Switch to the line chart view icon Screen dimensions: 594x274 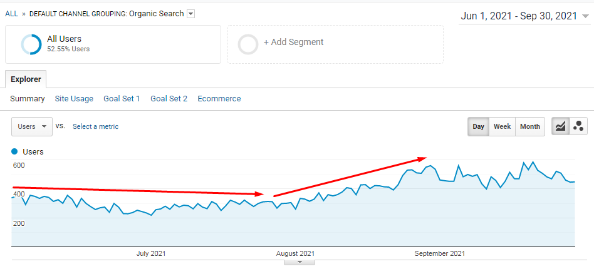point(560,126)
